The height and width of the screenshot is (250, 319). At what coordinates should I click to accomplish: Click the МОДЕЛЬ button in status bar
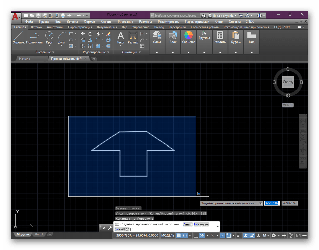(168, 236)
